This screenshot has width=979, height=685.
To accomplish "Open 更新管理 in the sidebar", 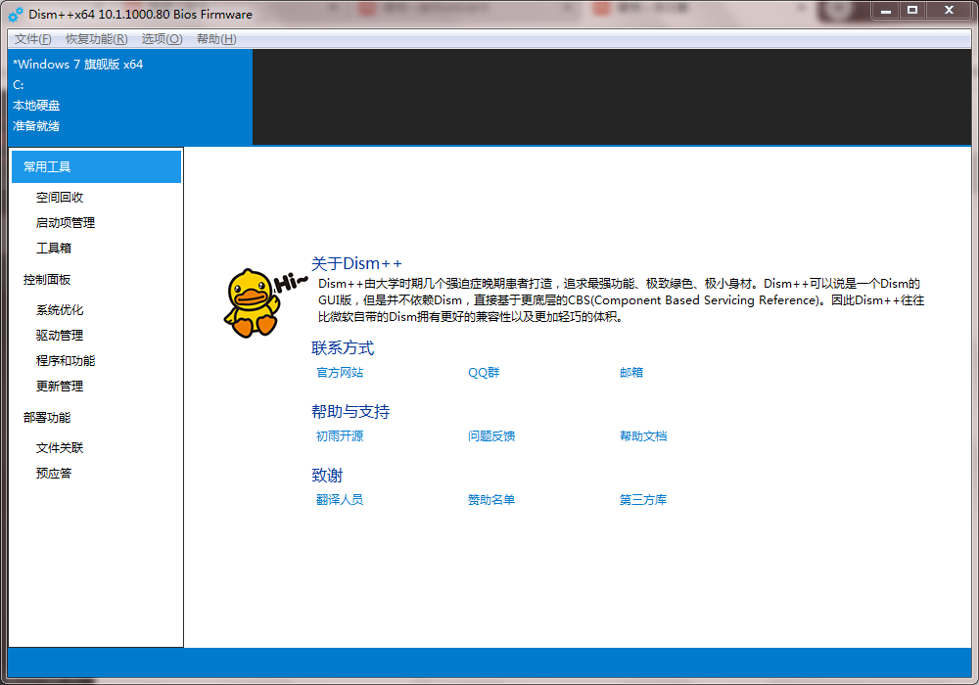I will point(60,387).
